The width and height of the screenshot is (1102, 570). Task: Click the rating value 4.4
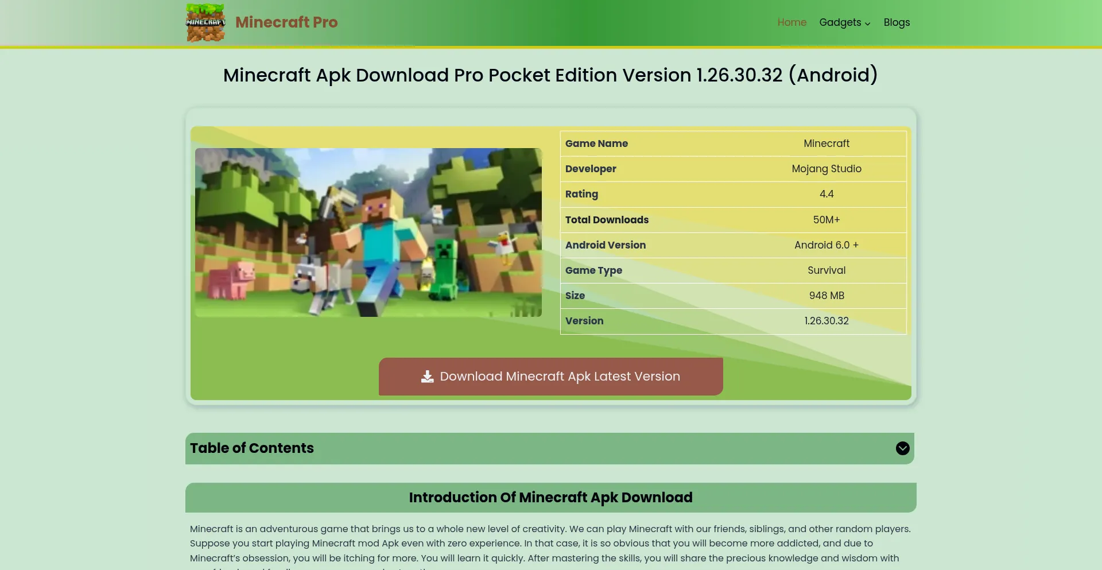pos(826,194)
